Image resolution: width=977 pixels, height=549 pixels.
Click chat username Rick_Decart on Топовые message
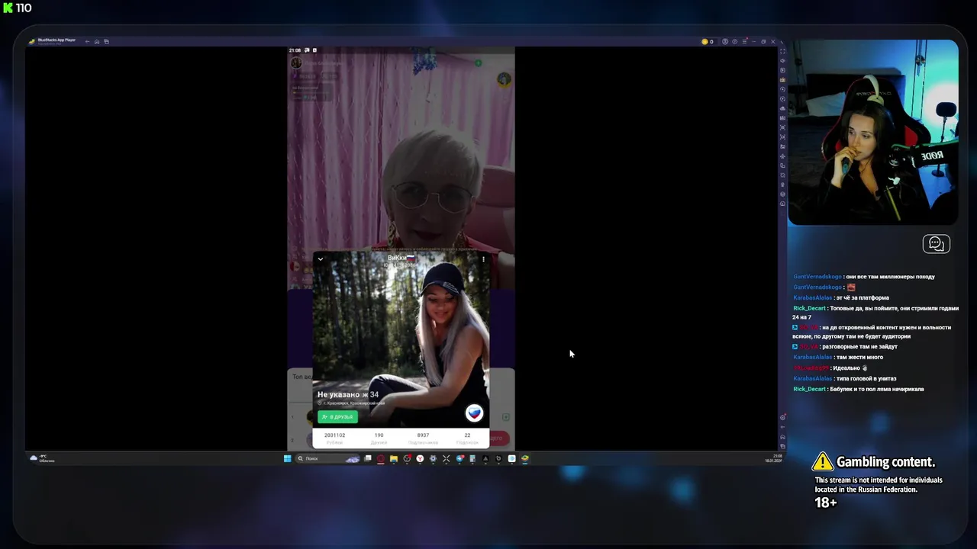[809, 308]
